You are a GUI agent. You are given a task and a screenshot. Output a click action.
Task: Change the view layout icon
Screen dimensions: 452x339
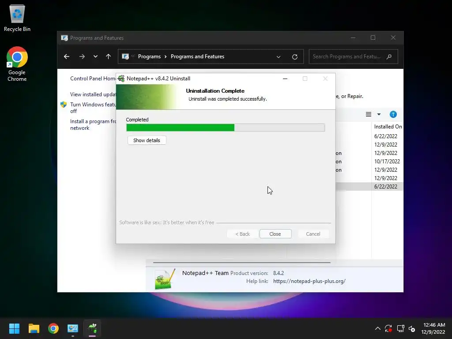369,114
